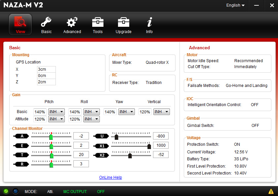This screenshot has width=278, height=196.
Task: Click the yellow warning triangle icon
Action: 271,191
